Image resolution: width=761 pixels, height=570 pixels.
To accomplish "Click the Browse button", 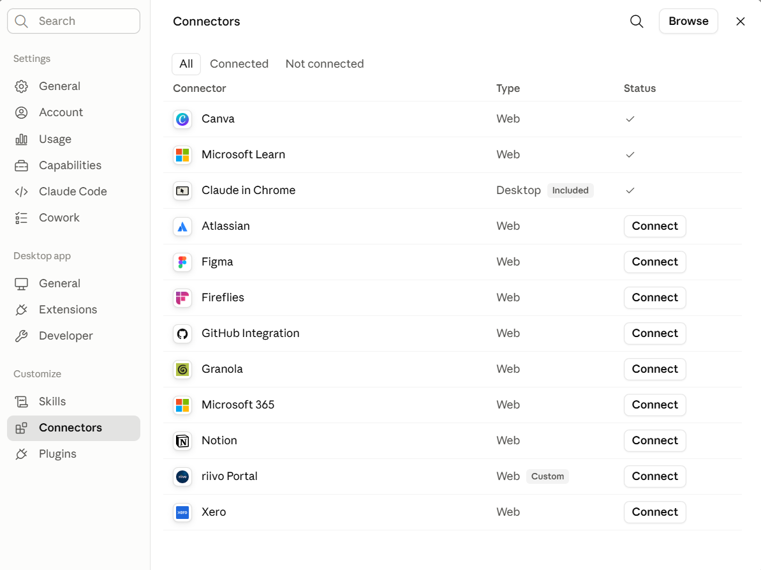I will point(688,21).
